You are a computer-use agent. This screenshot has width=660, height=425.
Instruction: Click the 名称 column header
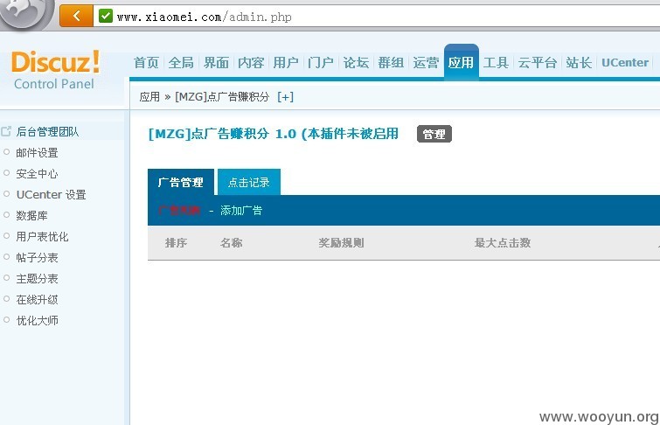[231, 242]
